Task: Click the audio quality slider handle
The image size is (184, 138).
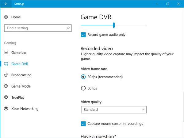Action: [x=114, y=25]
